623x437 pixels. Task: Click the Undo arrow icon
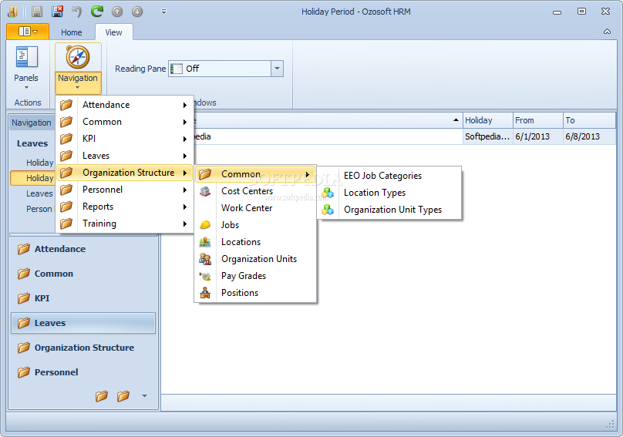point(76,12)
